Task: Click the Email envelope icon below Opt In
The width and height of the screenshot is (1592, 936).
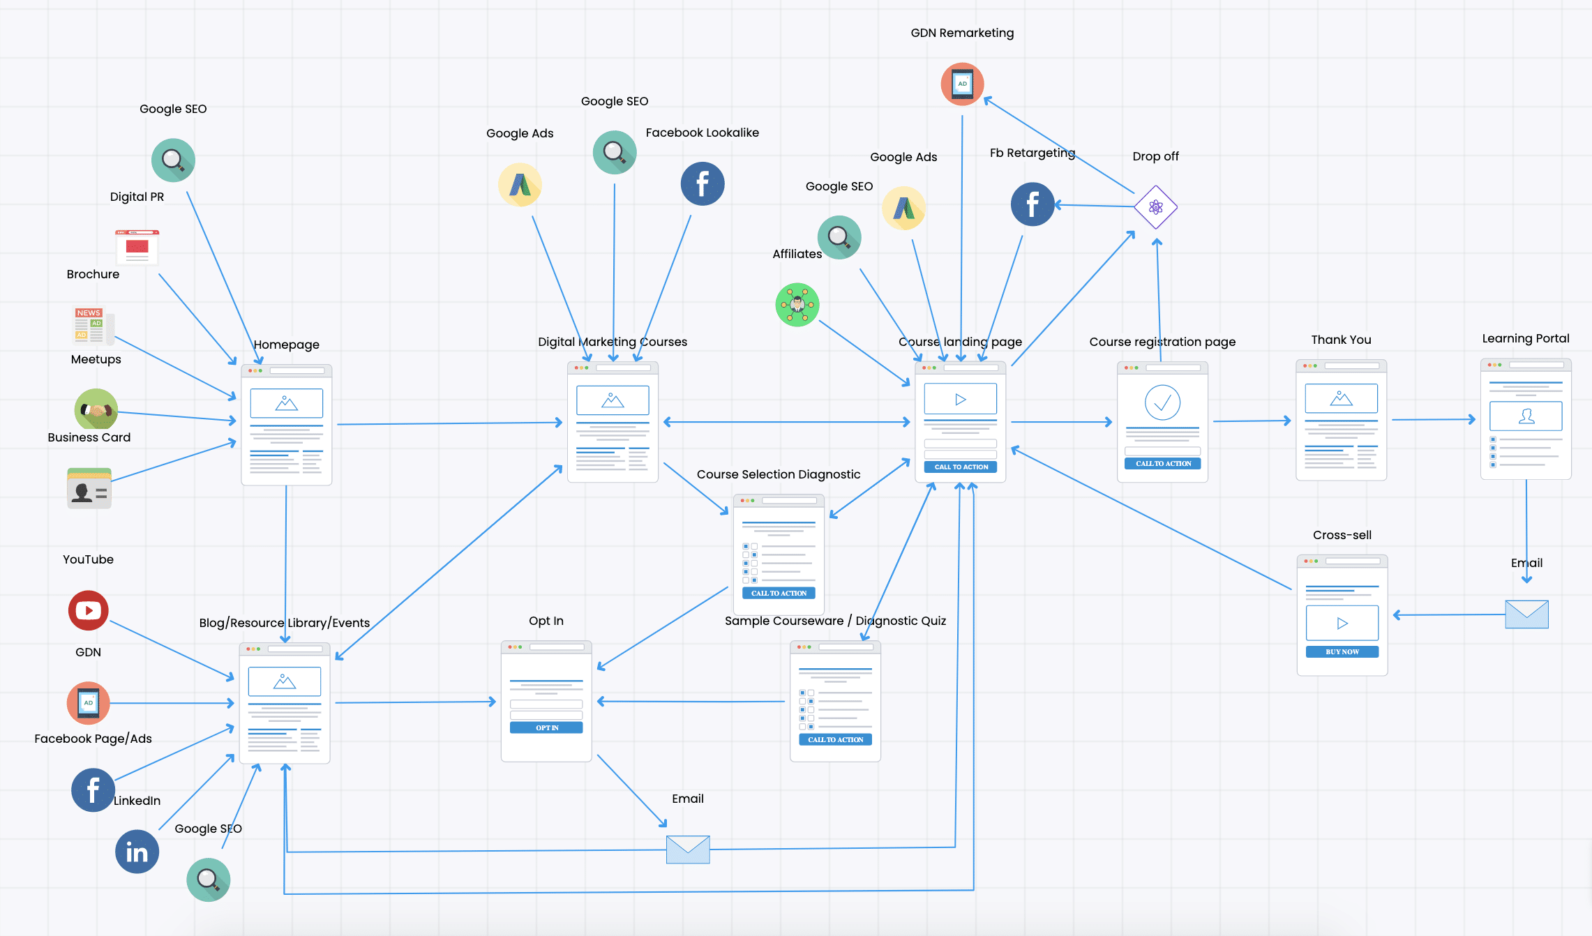Action: [688, 850]
